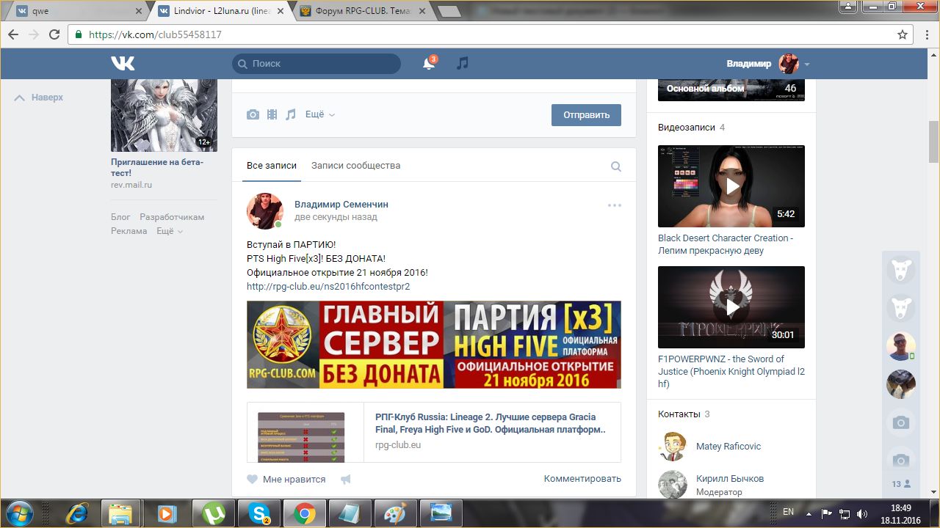940x528 pixels.
Task: Click the page vertical scrollbar thumb
Action: 934,142
